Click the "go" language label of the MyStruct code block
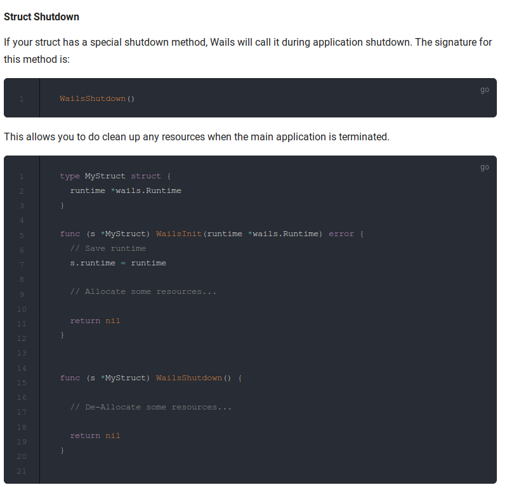This screenshot has width=507, height=492. [x=484, y=167]
